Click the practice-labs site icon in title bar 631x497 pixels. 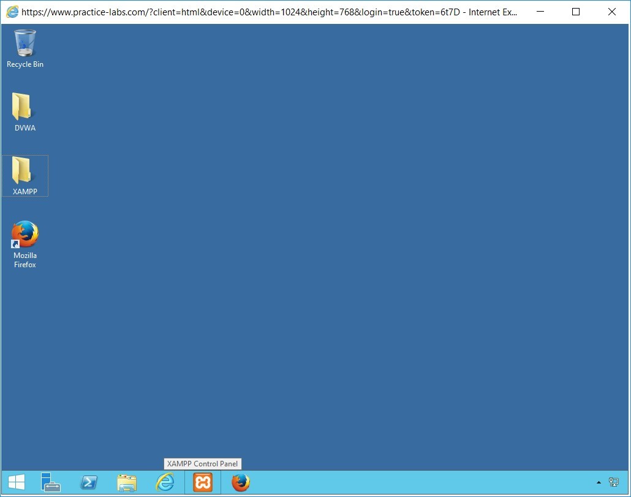(11, 12)
